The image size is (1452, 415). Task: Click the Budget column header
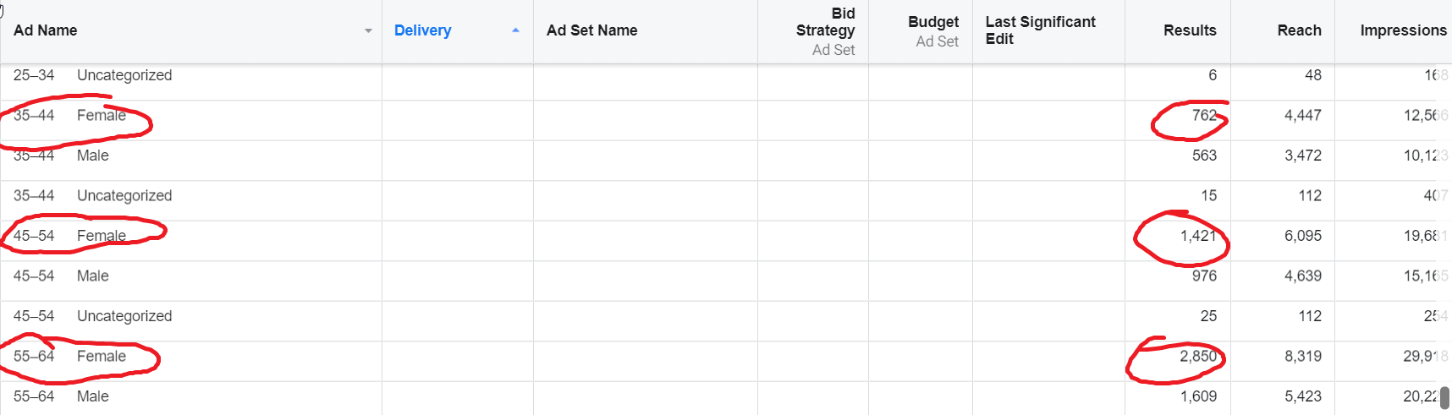pyautogui.click(x=933, y=22)
